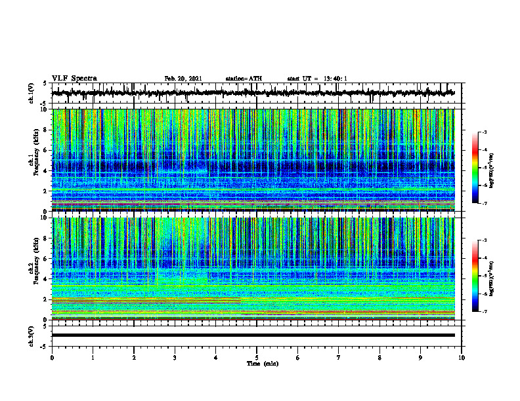Image resolution: width=520 pixels, height=401 pixels.
Task: Click the "8" kHz tick on ch.2 spectrogram axis
Action: [46, 239]
